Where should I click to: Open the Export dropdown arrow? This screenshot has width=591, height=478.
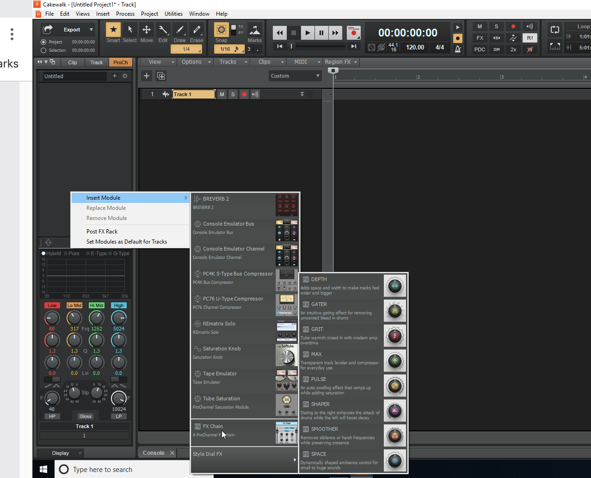pyautogui.click(x=91, y=30)
